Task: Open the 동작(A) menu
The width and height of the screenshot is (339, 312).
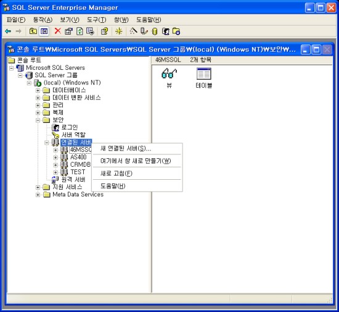Action: coord(43,20)
